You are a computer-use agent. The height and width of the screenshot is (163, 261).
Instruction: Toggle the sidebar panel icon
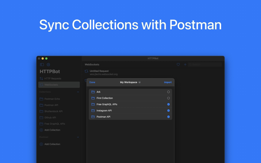[x=42, y=64]
